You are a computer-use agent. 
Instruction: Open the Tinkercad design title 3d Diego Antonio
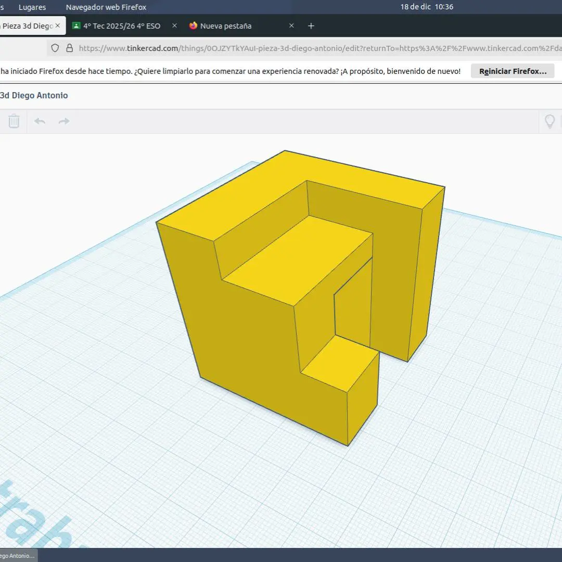coord(34,95)
